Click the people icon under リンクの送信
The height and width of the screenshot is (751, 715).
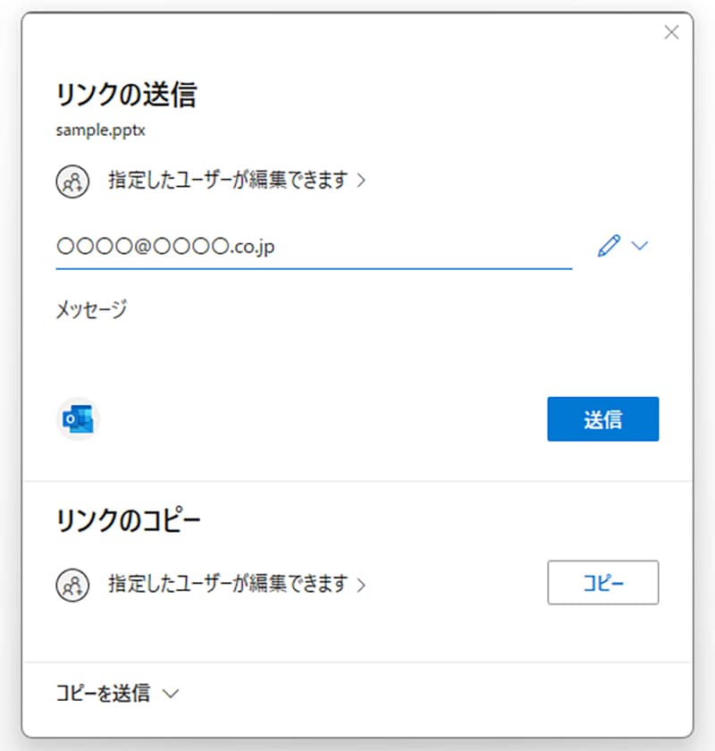pyautogui.click(x=72, y=181)
